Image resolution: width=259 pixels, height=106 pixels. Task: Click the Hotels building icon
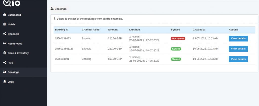5,24
